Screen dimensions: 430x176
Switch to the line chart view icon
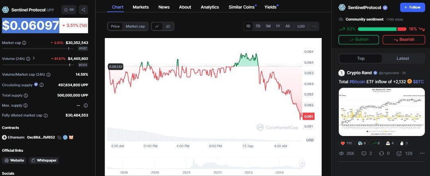(157, 26)
